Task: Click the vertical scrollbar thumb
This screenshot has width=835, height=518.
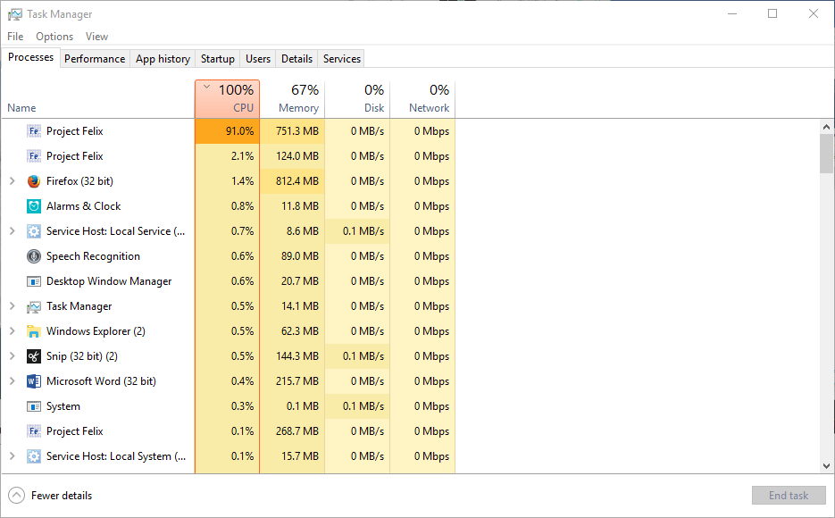Action: 826,154
